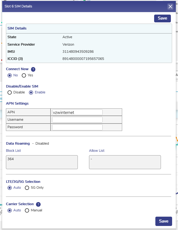Viewport: 178px width, 230px height.
Task: Click the Username input field
Action: pos(77,120)
